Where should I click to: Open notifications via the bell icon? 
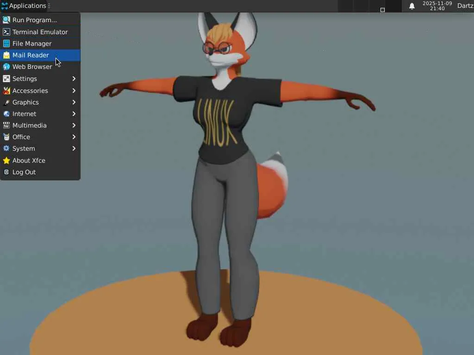[x=412, y=6]
